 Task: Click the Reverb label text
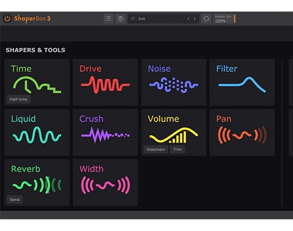coord(25,169)
